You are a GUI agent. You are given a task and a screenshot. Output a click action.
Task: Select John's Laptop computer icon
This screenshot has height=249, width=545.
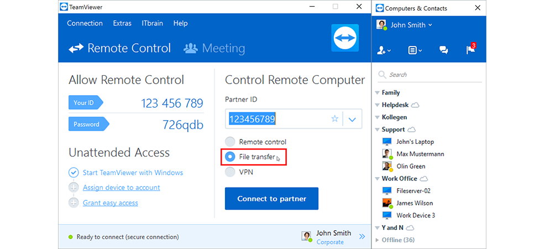click(387, 142)
